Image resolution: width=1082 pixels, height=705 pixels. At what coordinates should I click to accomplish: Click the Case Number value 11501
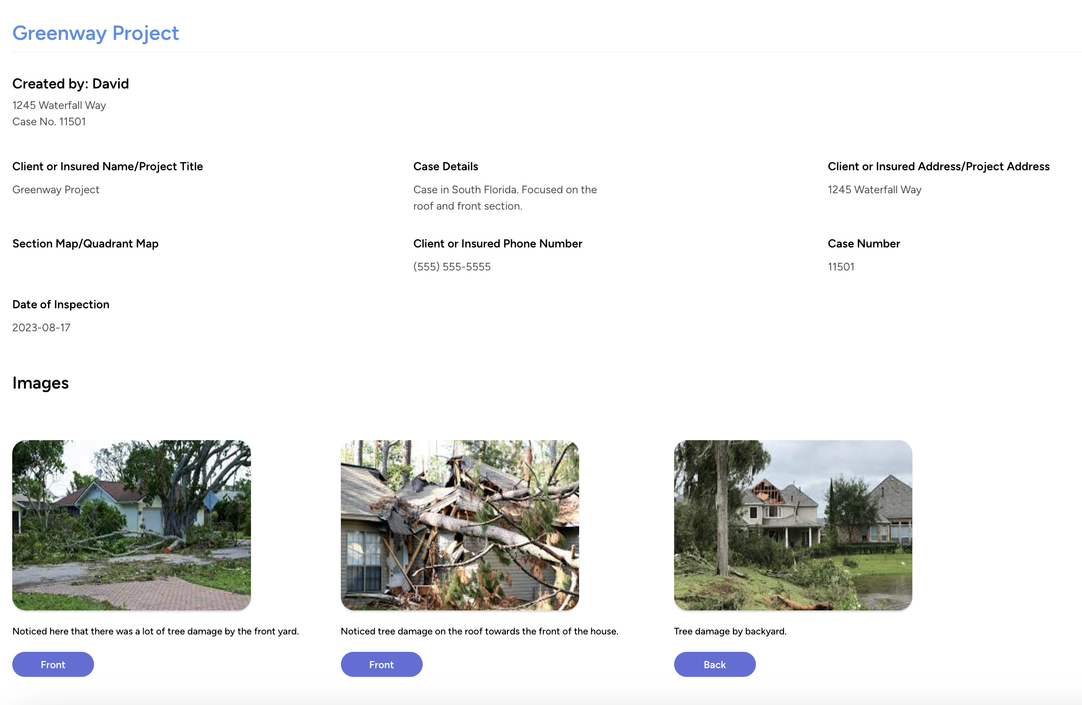841,267
